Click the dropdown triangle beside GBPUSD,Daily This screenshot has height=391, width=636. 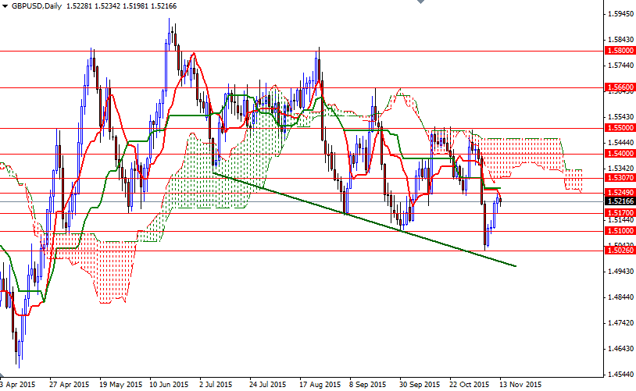click(5, 6)
